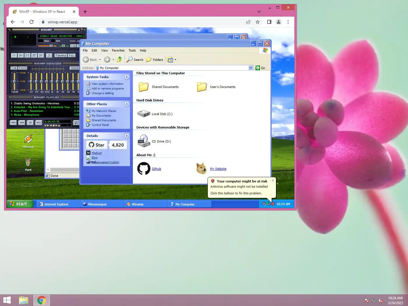Image resolution: width=408 pixels, height=306 pixels.
Task: Skip to previous track in Winamp
Action: [14, 55]
